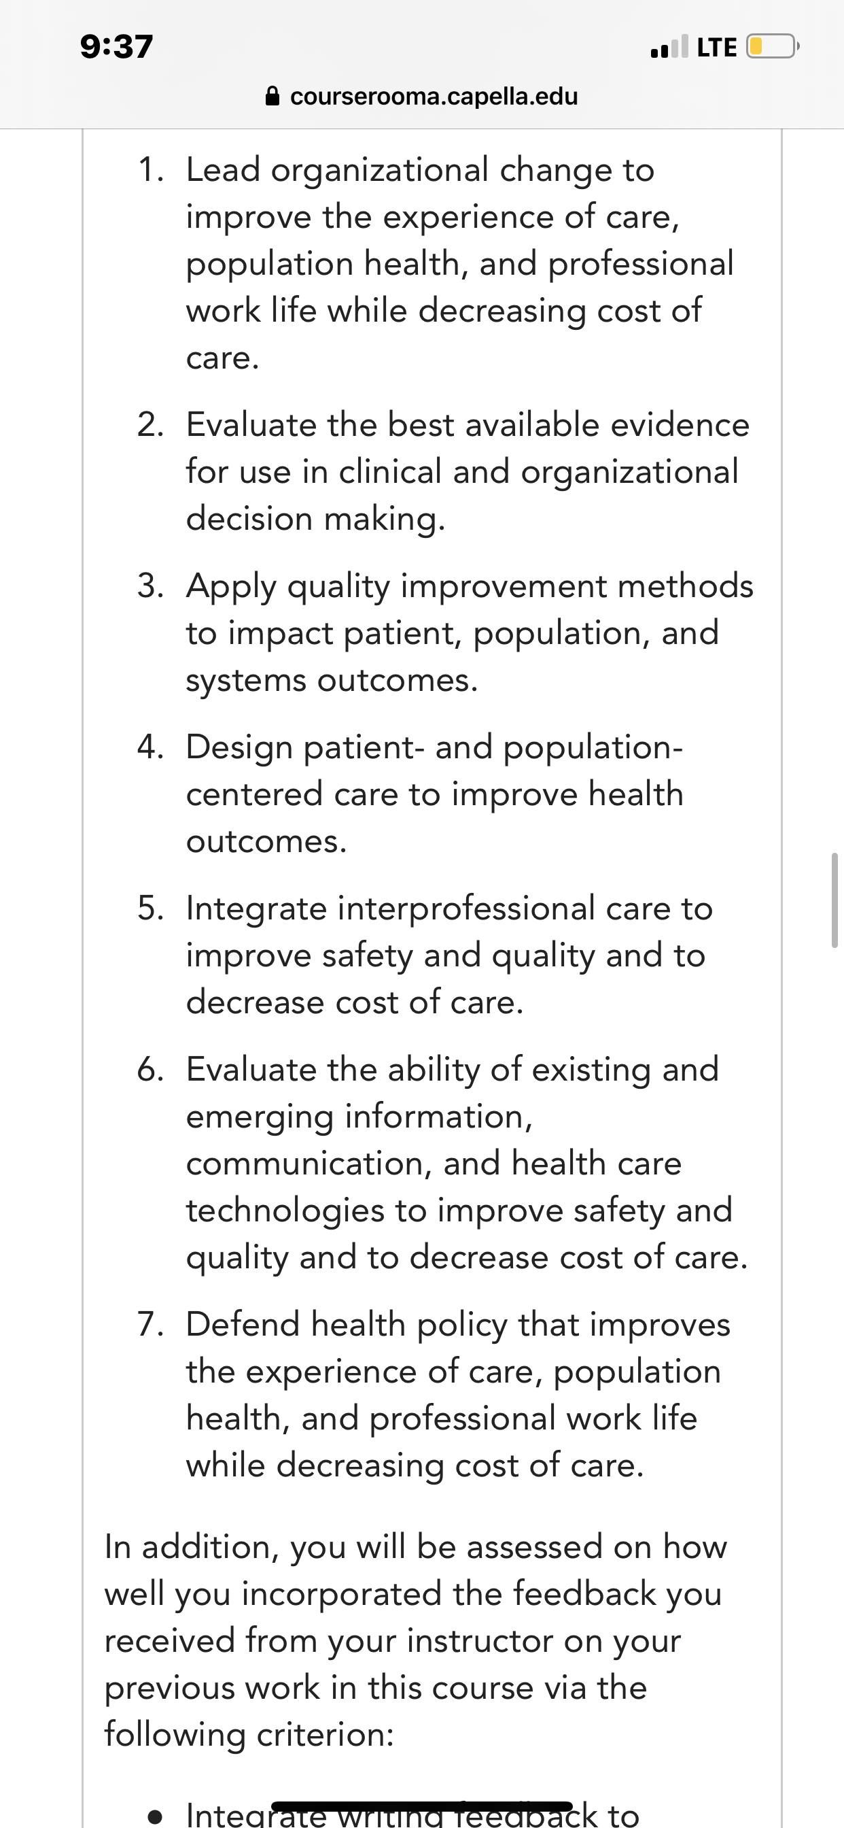Tap the paragraph starting 'In addition, you will'
Image resolution: width=844 pixels, height=1828 pixels.
coord(416,1640)
